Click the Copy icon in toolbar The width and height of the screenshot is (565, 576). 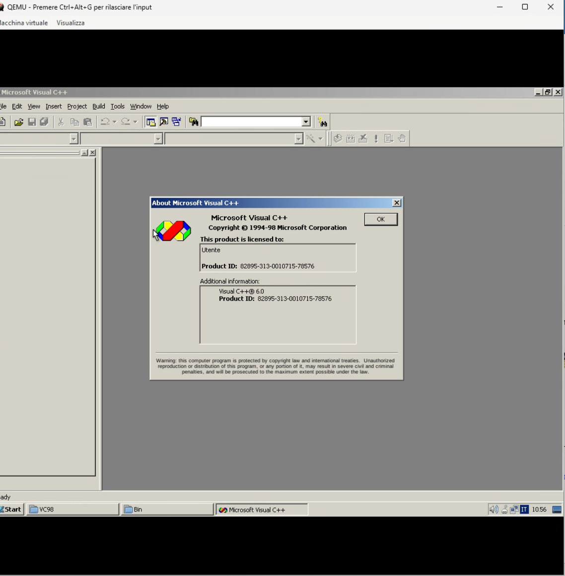74,122
